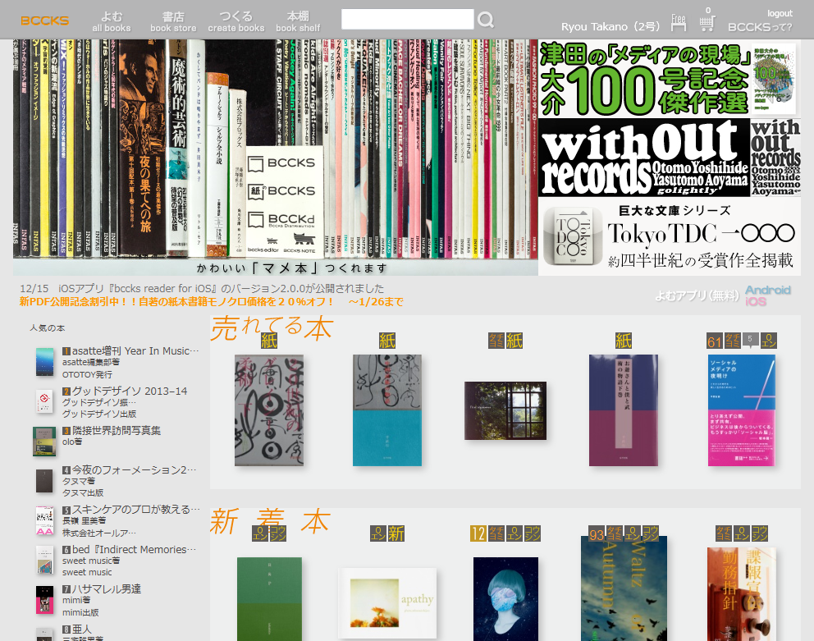The width and height of the screenshot is (814, 641).
Task: Click the small thumbnail beside 隣接世界訪問写真集
Action: click(x=44, y=442)
